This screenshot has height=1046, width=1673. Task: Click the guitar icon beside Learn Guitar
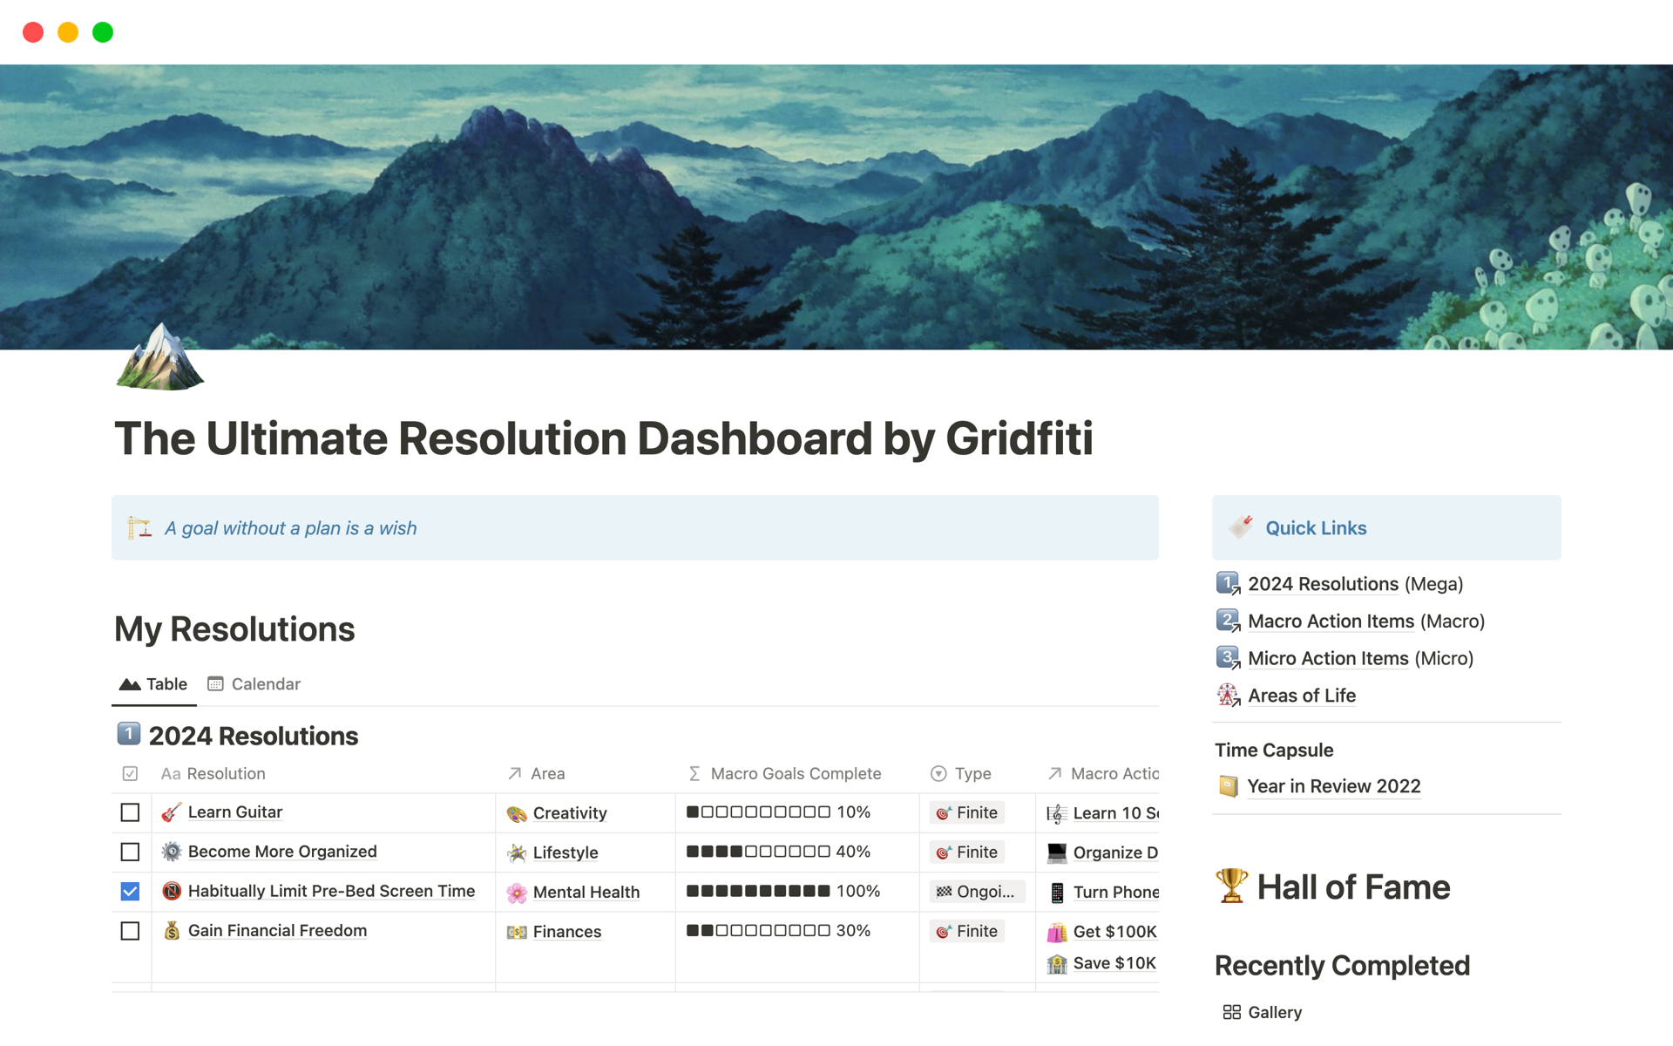point(172,812)
